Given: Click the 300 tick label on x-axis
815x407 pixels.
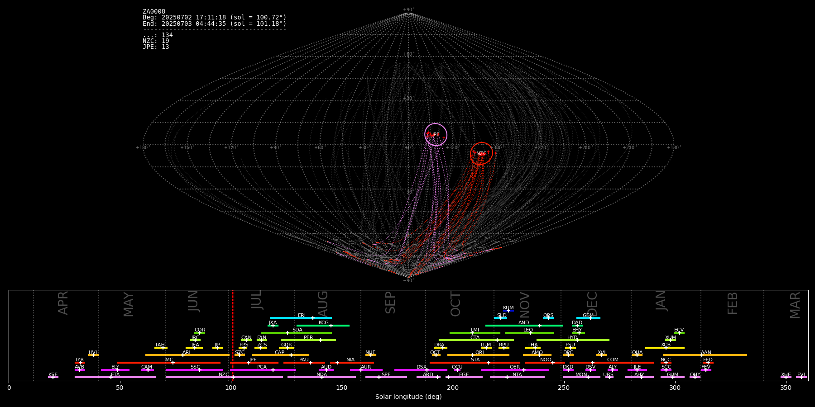Looking at the screenshot, I should pyautogui.click(x=675, y=388).
